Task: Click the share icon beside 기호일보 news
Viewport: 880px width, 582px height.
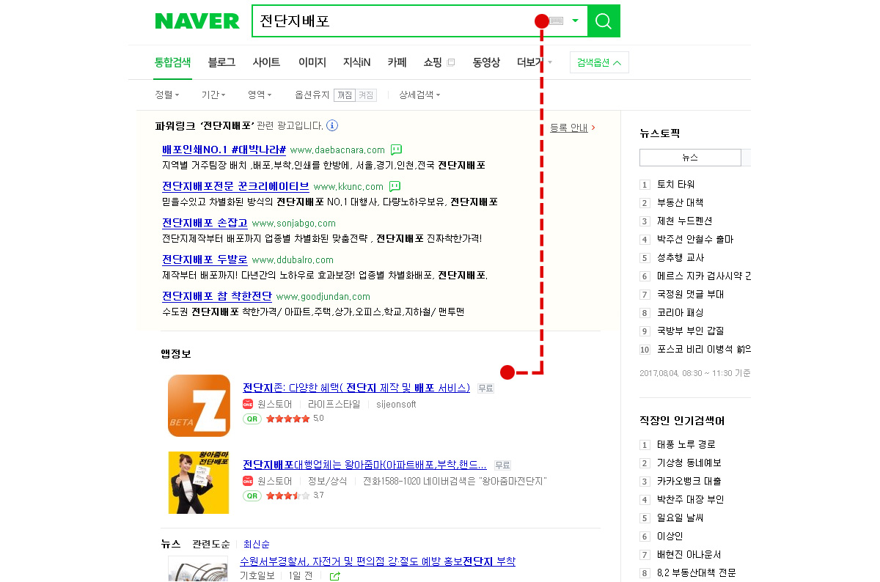Action: tap(335, 576)
